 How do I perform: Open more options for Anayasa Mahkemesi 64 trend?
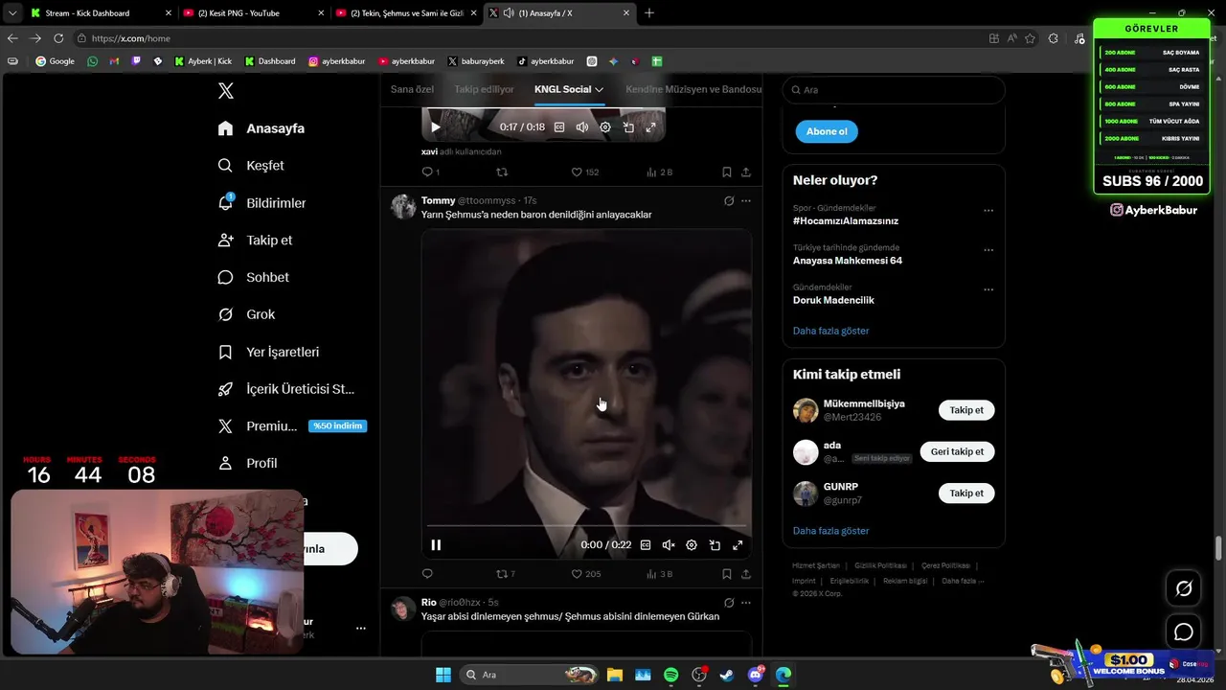click(988, 250)
